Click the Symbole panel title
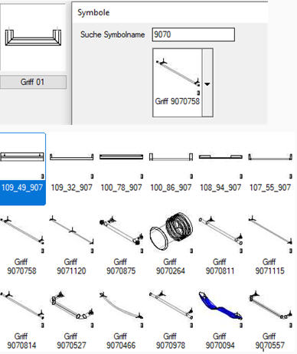The image size is (297, 354). tap(93, 12)
